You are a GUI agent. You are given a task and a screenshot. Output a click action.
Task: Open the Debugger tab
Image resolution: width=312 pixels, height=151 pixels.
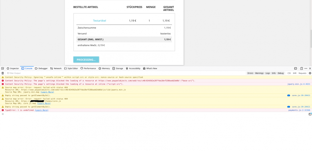[x=41, y=68]
